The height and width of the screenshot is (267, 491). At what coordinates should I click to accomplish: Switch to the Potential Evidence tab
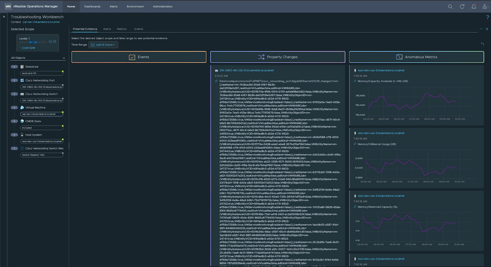coord(85,29)
